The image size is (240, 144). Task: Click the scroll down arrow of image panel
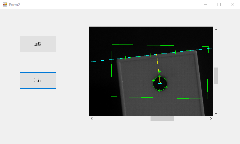216,114
